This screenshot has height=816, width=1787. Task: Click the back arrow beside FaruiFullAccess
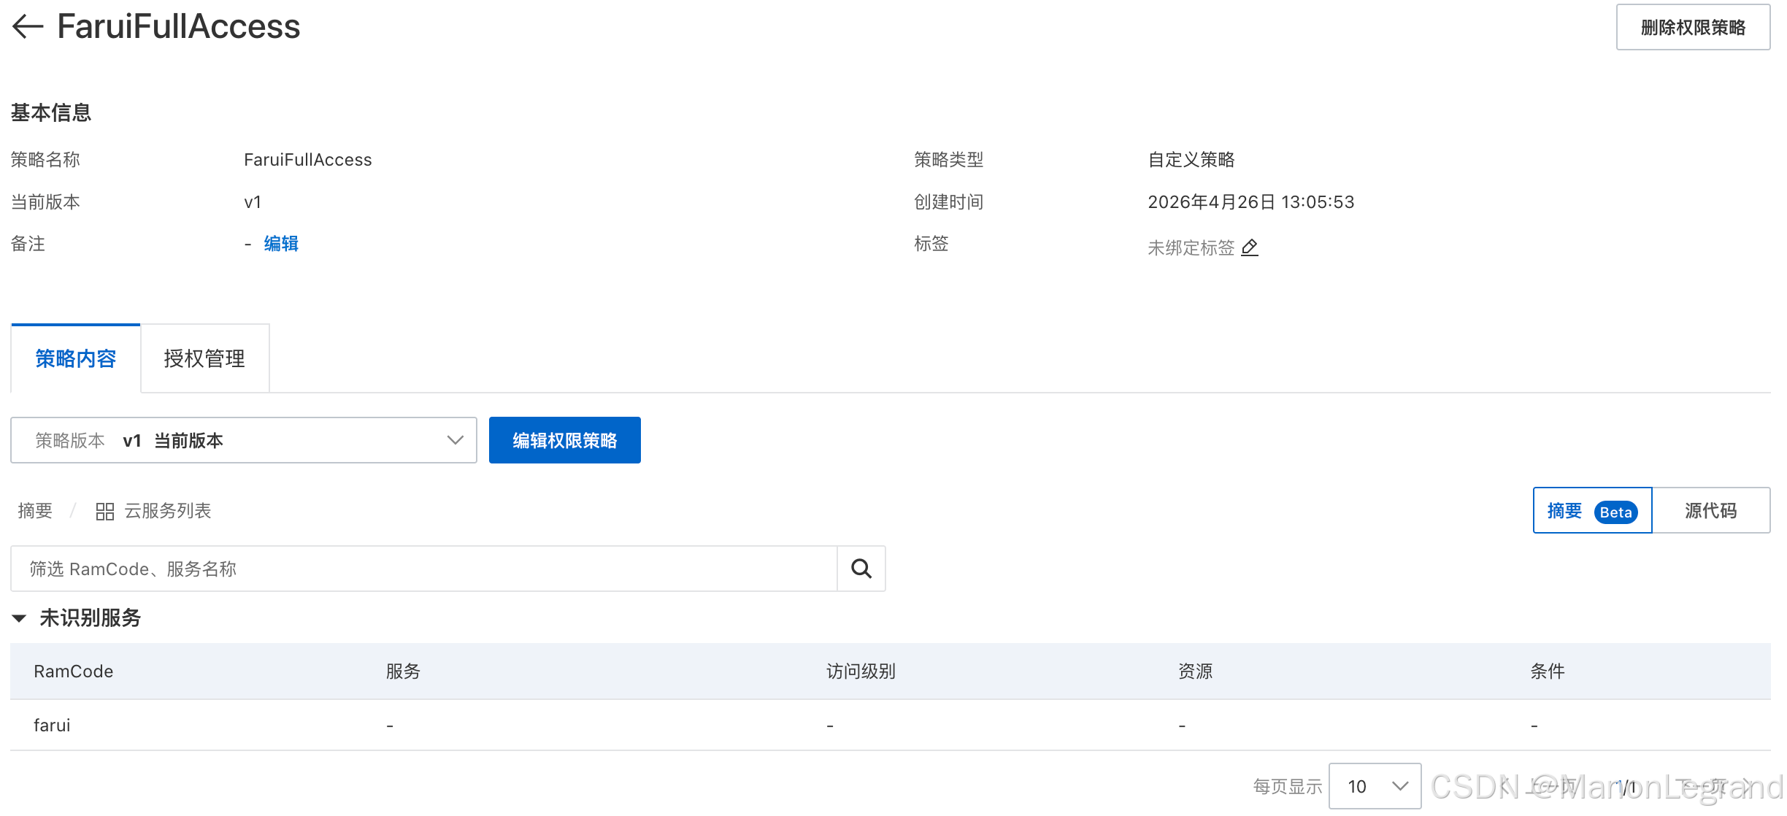point(28,26)
